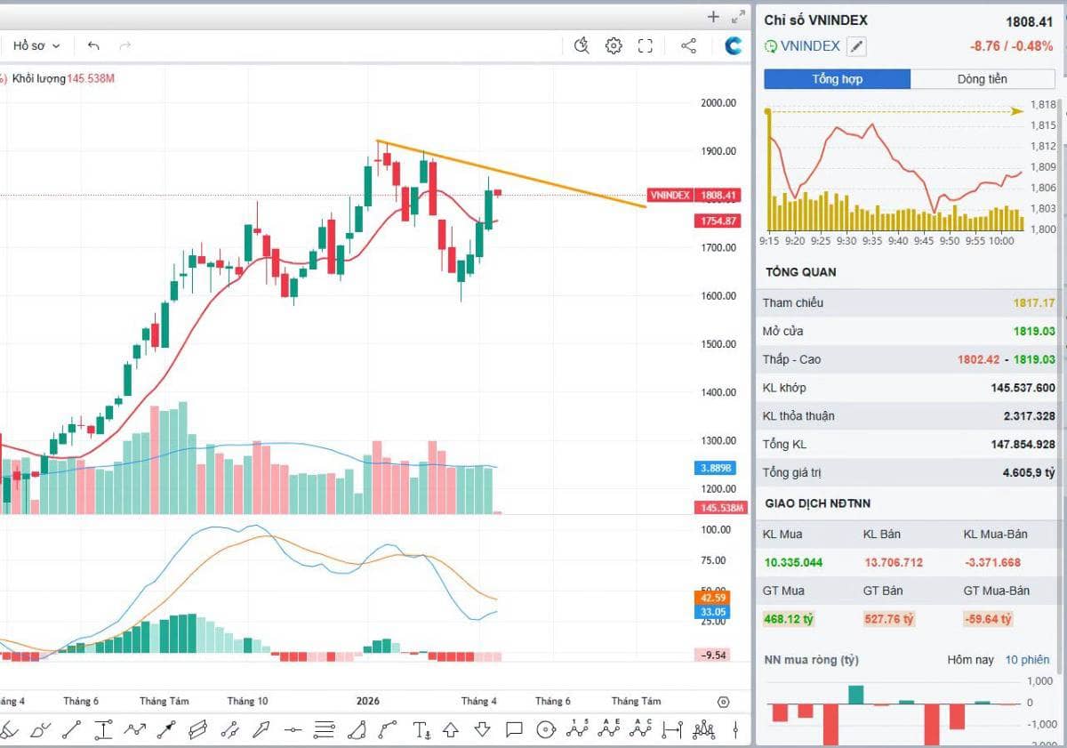
Task: Click the blue C logo button
Action: click(734, 45)
